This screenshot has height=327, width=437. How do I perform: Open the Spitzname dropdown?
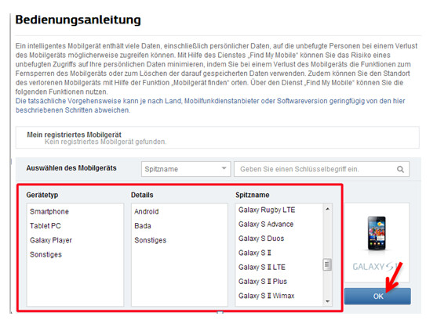coord(186,169)
